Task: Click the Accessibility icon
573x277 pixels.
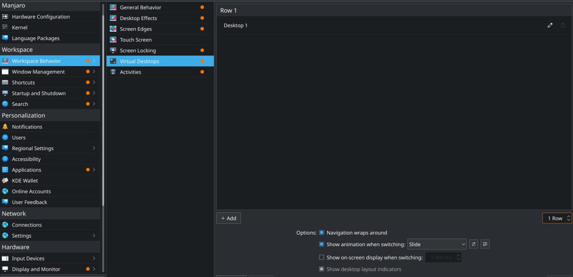Action: [x=5, y=159]
